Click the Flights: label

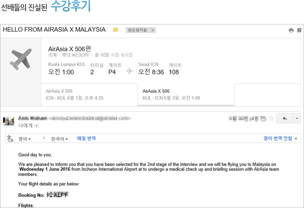click(x=26, y=205)
